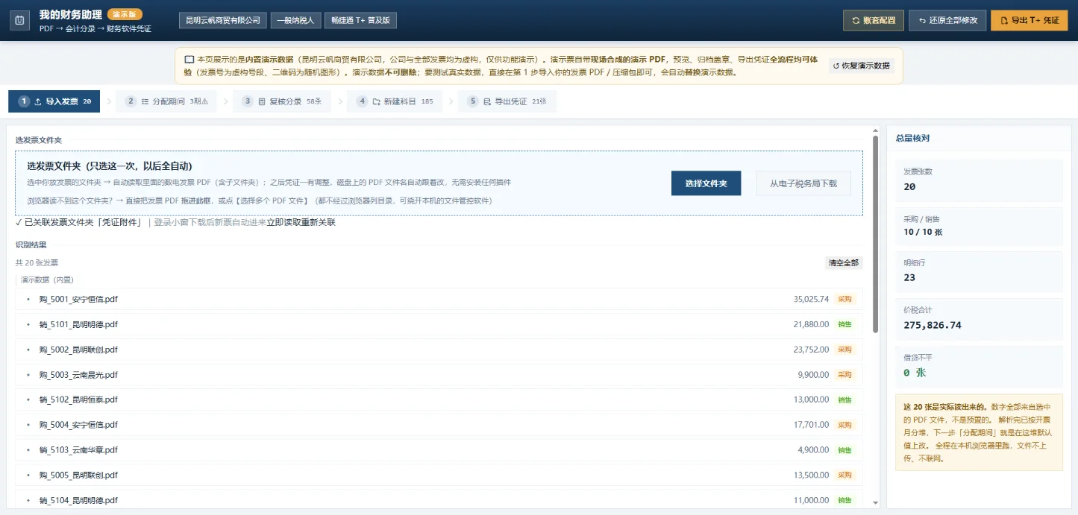Click the app logo icon beside 我的财务助理
Image resolution: width=1078 pixels, height=515 pixels.
pyautogui.click(x=20, y=20)
